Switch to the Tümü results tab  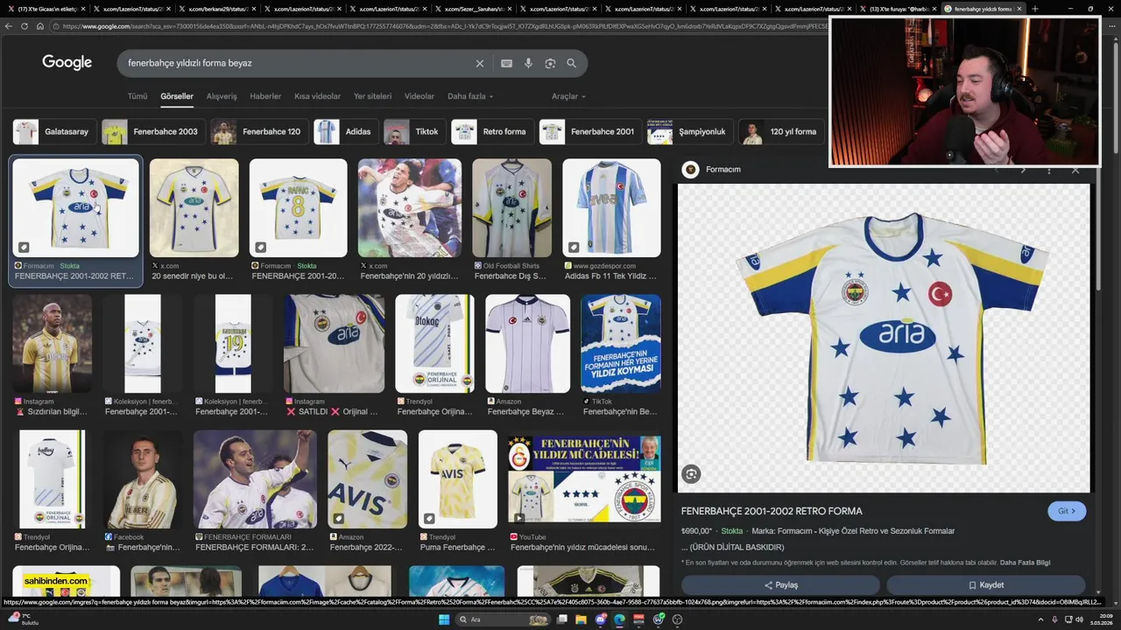point(137,96)
